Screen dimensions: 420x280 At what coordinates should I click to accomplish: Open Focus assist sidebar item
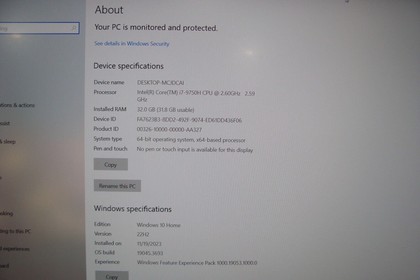pos(5,123)
